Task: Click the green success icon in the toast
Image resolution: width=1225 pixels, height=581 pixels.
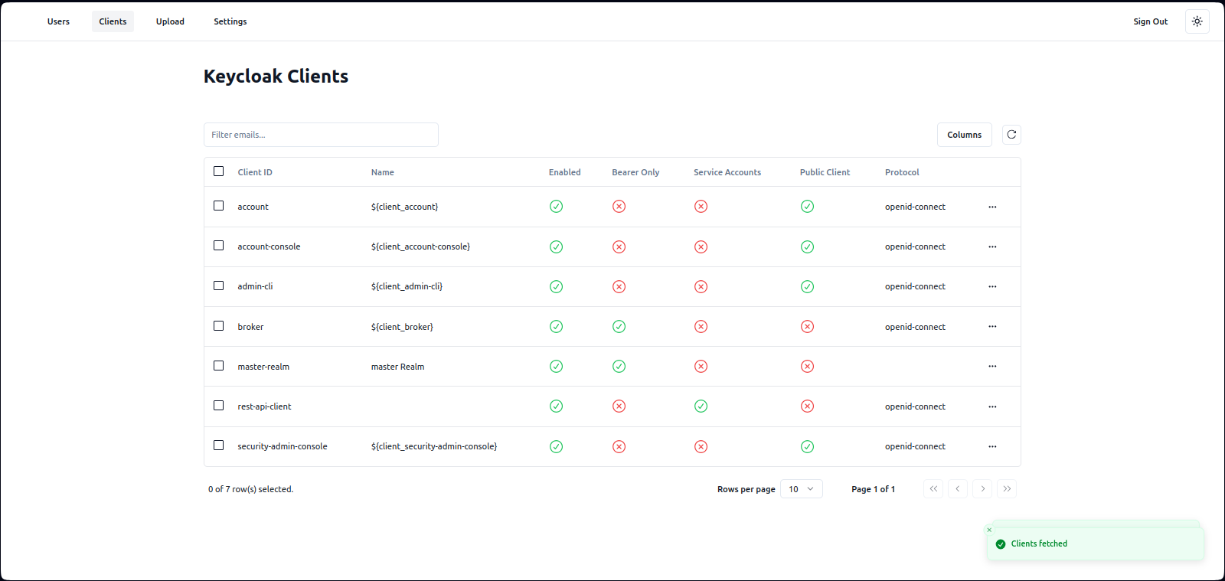Action: click(x=1001, y=544)
